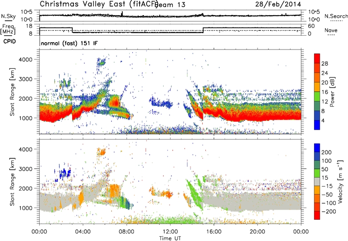Click the '20:00' time axis tick label
Image resolution: width=348 pixels, height=241 pixels.
coord(257,232)
